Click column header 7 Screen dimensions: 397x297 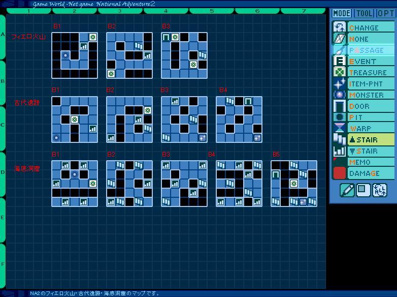tap(303, 11)
